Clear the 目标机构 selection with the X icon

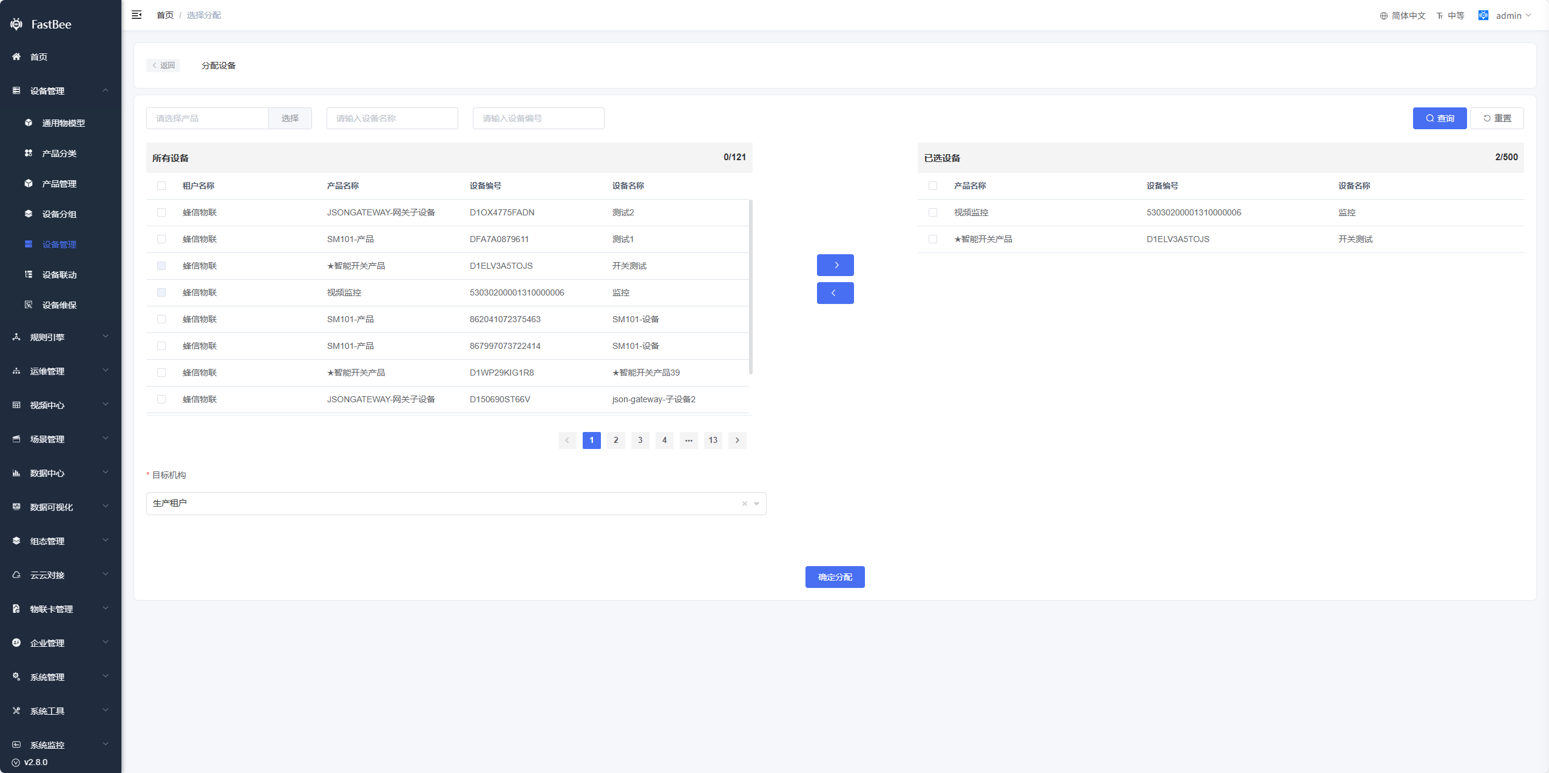point(744,504)
